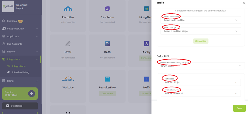Click Connected status under Ashby card
Image resolution: width=248 pixels, height=114 pixels.
[x=145, y=58]
